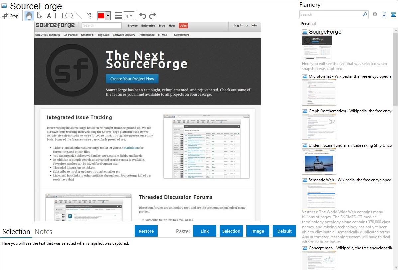
Task: Click the HTML5 link
Action: [x=163, y=35]
